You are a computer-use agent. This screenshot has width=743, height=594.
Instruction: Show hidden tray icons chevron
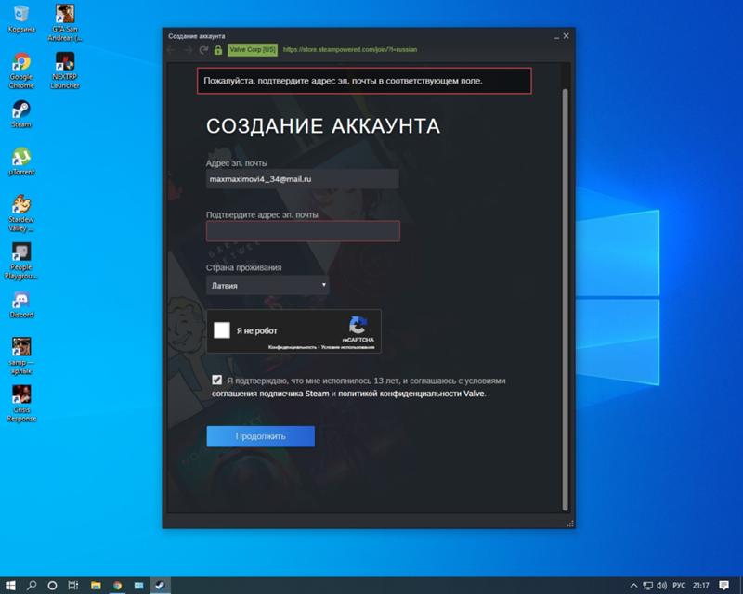click(x=633, y=586)
